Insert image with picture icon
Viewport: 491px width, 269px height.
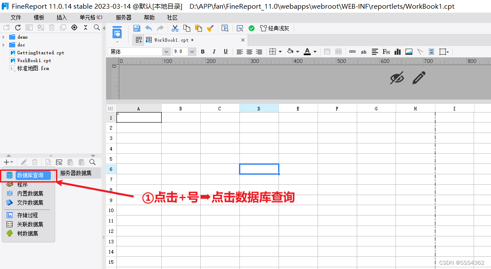[x=408, y=52]
